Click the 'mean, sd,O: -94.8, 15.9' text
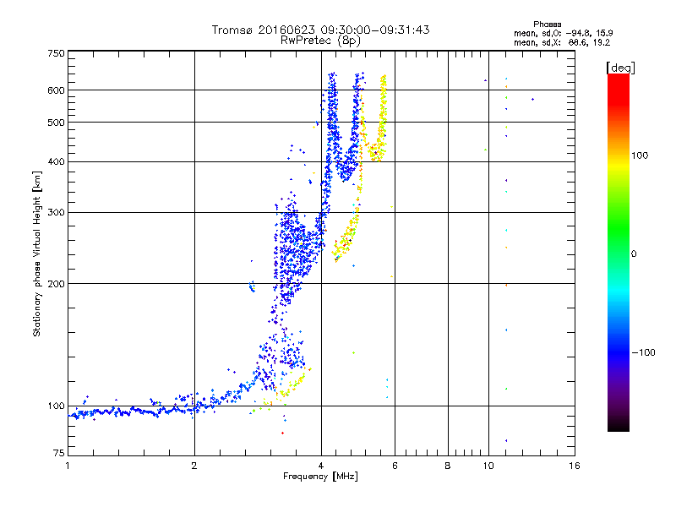 click(x=563, y=33)
